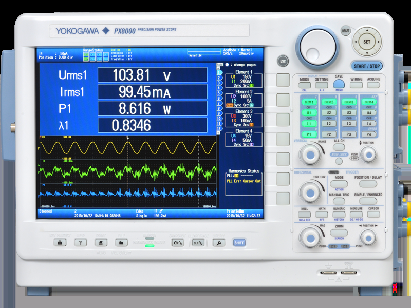Screen dimensions: 411x308
Task: Hit the Print key with printer icon
Action: coord(101,243)
